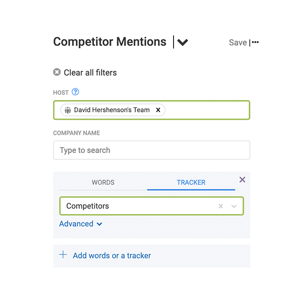This screenshot has width=304, height=304.
Task: Click the Competitor Mentions title text
Action: (109, 42)
